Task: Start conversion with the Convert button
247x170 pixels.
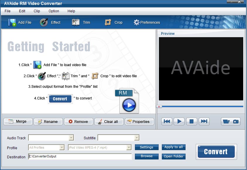Action: click(x=216, y=152)
